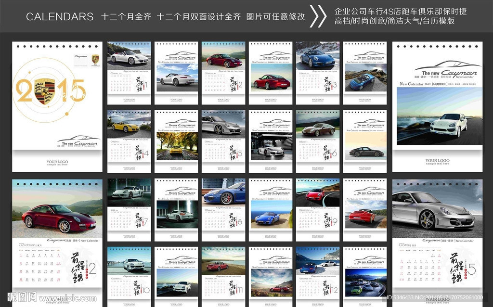
Task: Click the calligraphy beside large number 2
Action: pos(78,268)
